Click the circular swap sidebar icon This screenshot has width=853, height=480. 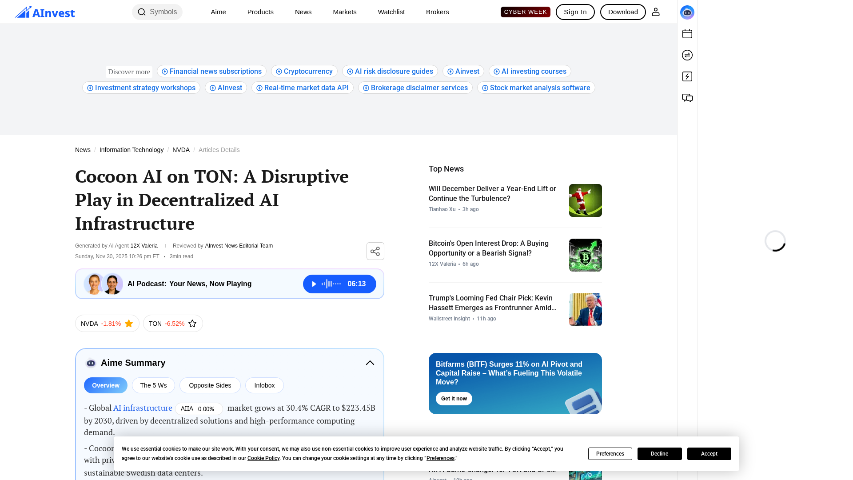(x=687, y=55)
